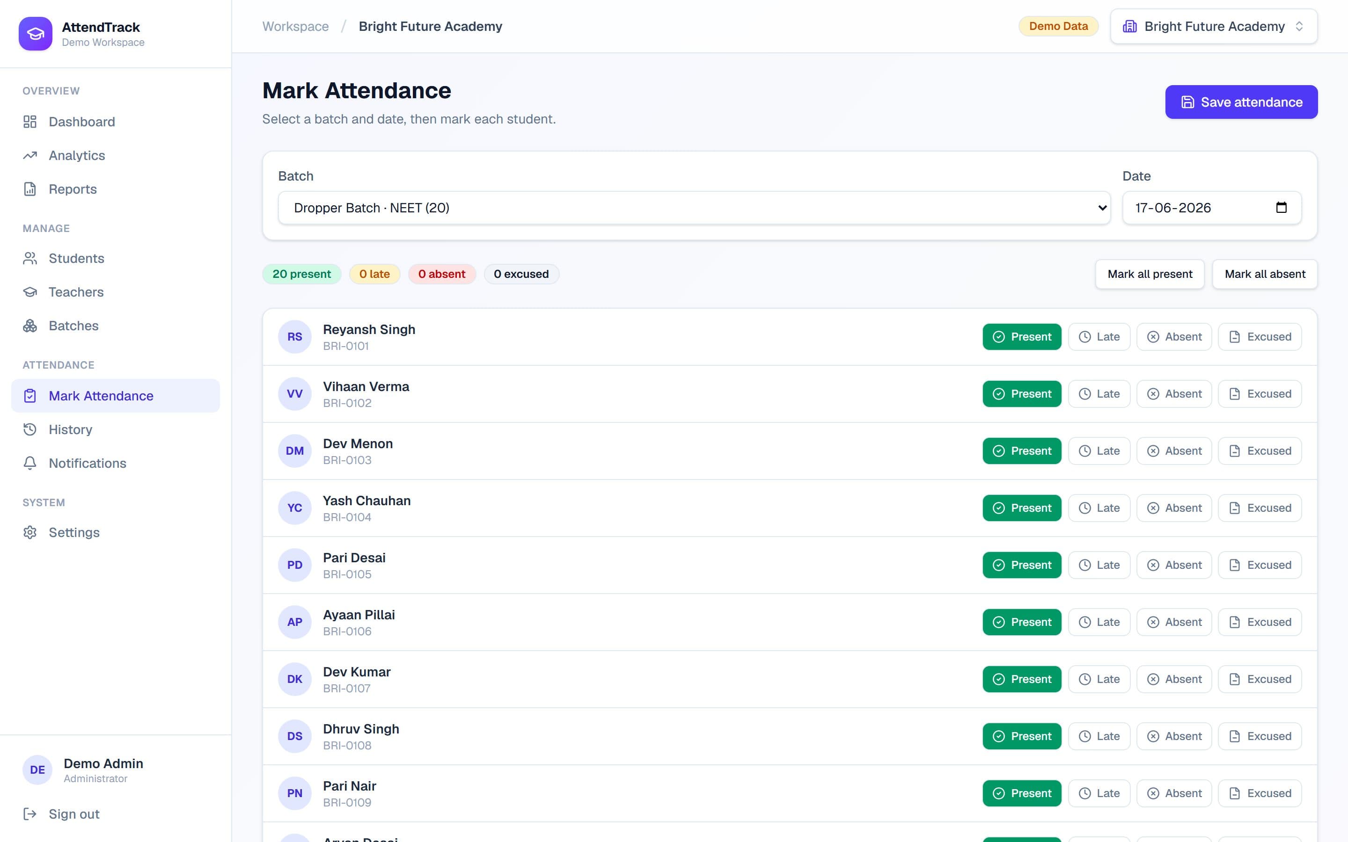1348x842 pixels.
Task: Mark Yash Chauhan as Present
Action: (1022, 508)
